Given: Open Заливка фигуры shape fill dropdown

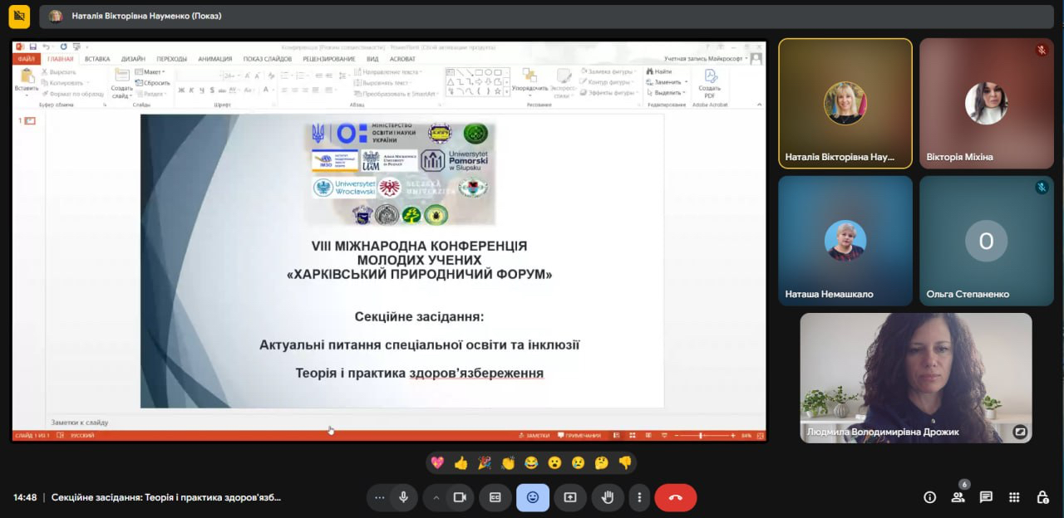Looking at the screenshot, I should click(609, 72).
